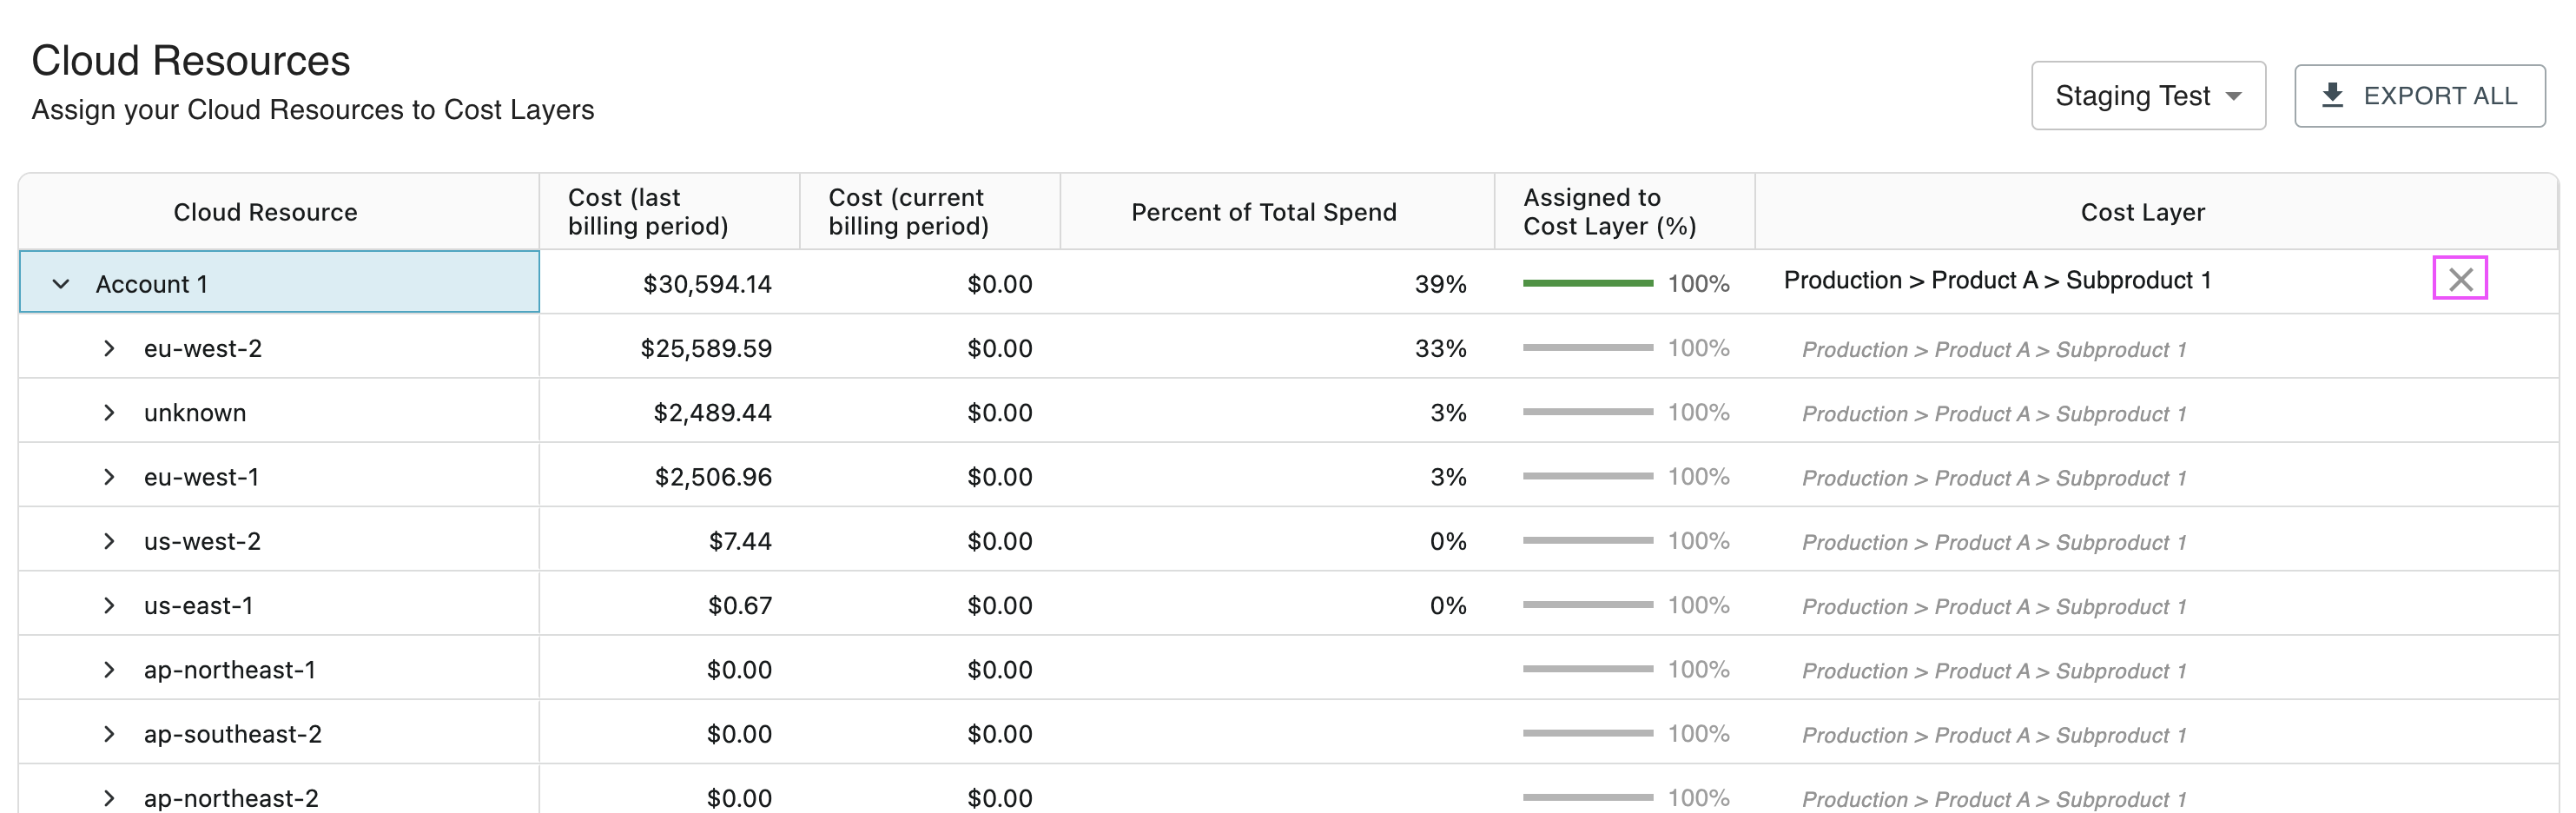Viewport: 2576px width, 813px height.
Task: Expand the ap-northeast-1 region row
Action: [x=109, y=670]
